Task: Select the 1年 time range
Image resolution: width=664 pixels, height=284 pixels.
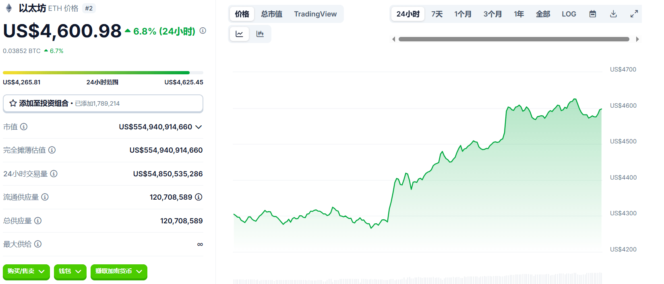Action: pos(519,14)
